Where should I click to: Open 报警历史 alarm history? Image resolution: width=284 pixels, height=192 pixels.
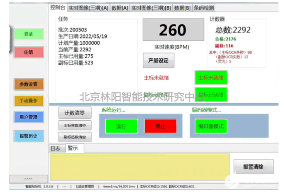(28, 136)
